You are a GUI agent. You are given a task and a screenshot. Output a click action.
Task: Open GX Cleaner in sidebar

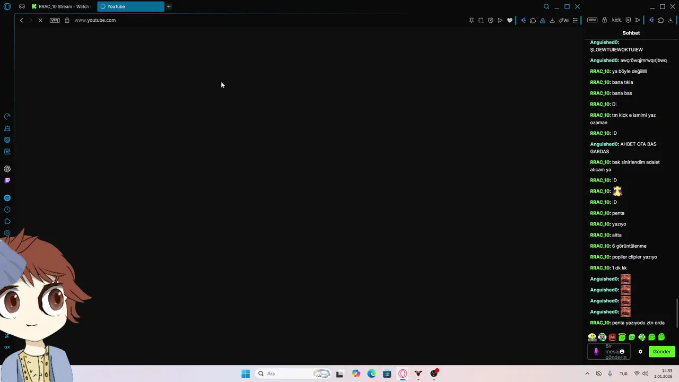pyautogui.click(x=7, y=128)
